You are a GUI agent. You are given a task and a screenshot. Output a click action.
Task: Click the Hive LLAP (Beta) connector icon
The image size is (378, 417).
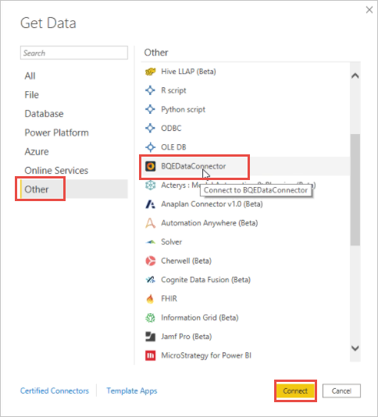(x=150, y=72)
